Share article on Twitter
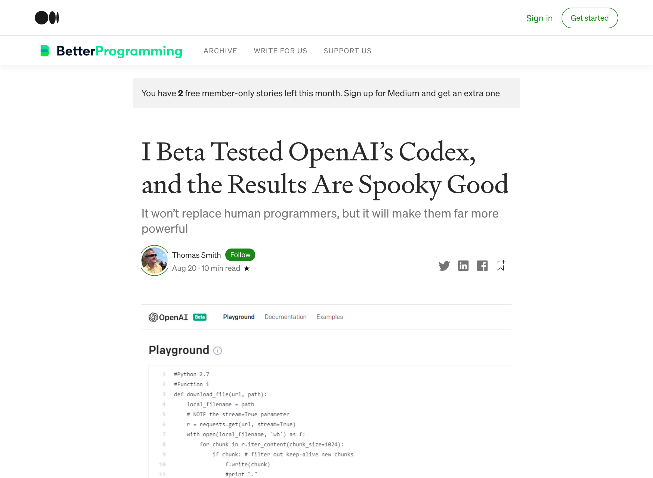653x478 pixels. [444, 266]
